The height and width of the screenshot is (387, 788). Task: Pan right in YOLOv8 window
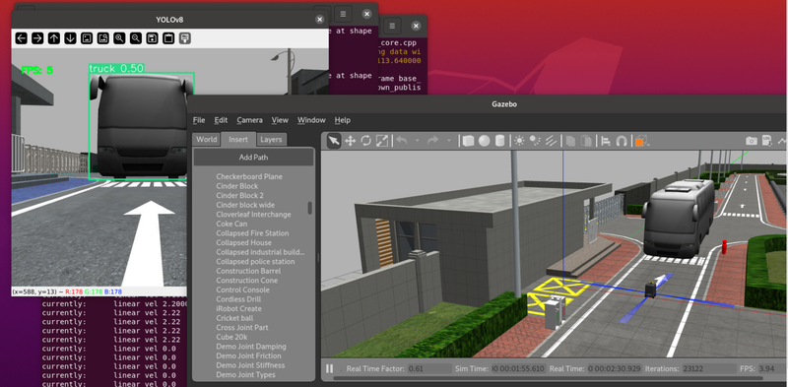(x=37, y=38)
